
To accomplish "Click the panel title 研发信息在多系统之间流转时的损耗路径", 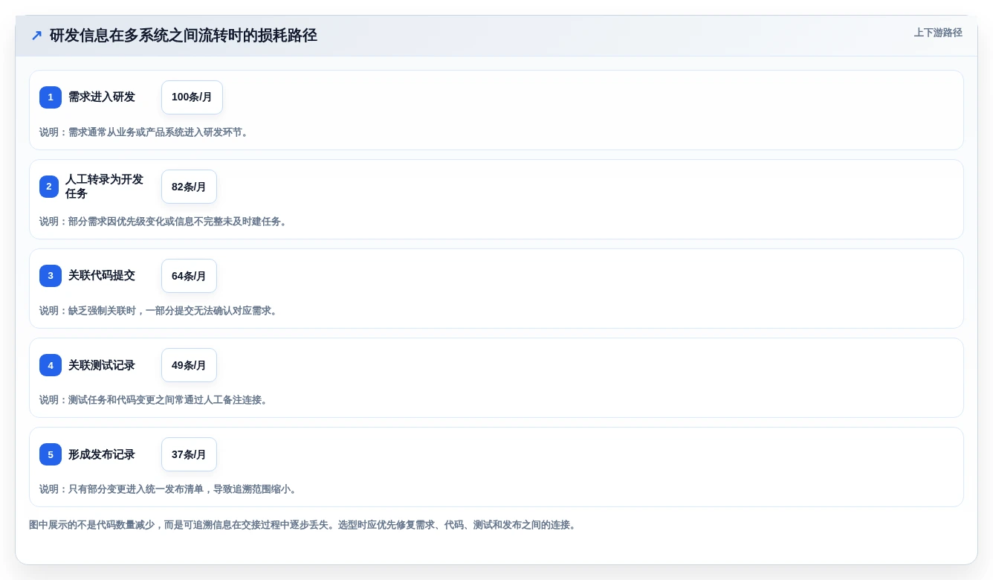I will click(184, 35).
